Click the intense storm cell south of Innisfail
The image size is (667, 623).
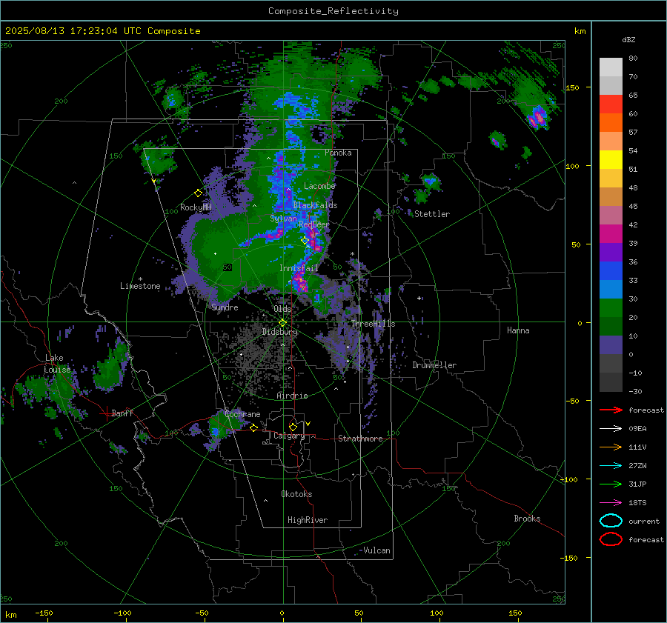(300, 282)
